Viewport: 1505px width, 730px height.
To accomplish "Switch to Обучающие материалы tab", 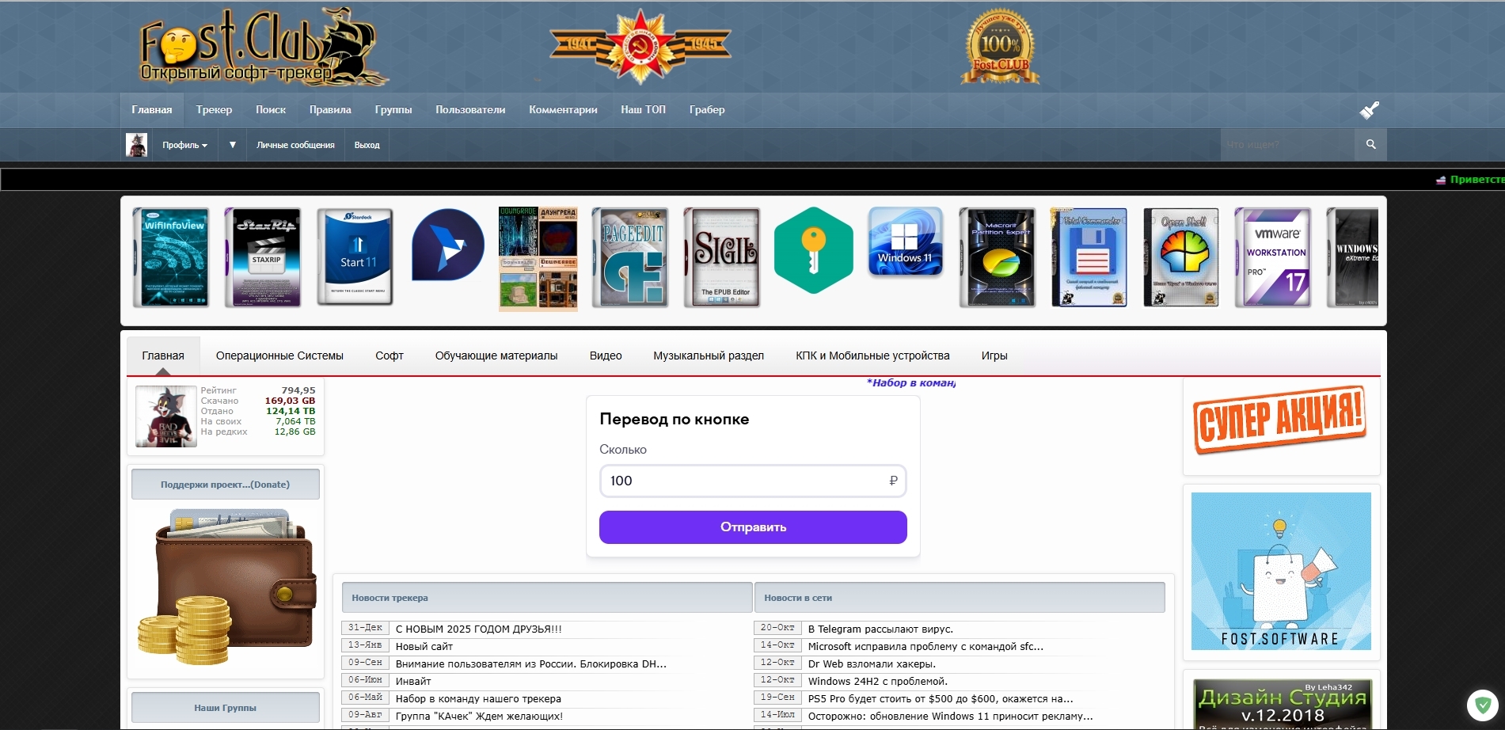I will pos(496,355).
